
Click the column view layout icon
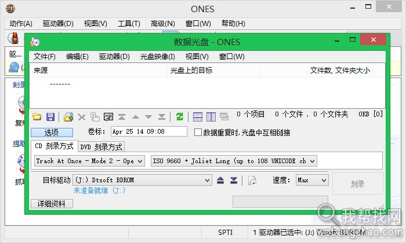tap(211, 117)
